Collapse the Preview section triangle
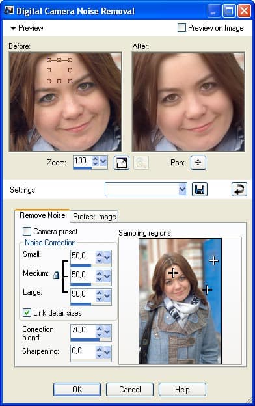 [x=13, y=28]
